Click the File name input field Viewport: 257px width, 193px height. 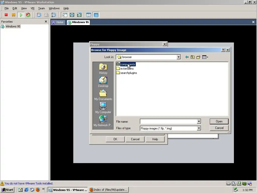[168, 121]
